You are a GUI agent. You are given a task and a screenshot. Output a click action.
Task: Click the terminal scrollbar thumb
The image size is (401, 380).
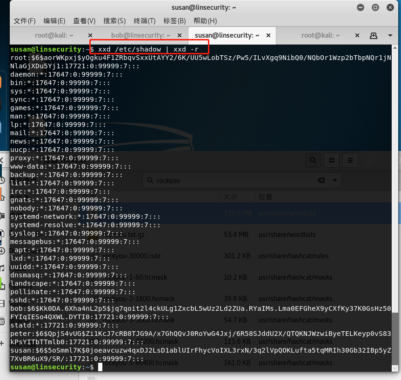tap(394, 339)
